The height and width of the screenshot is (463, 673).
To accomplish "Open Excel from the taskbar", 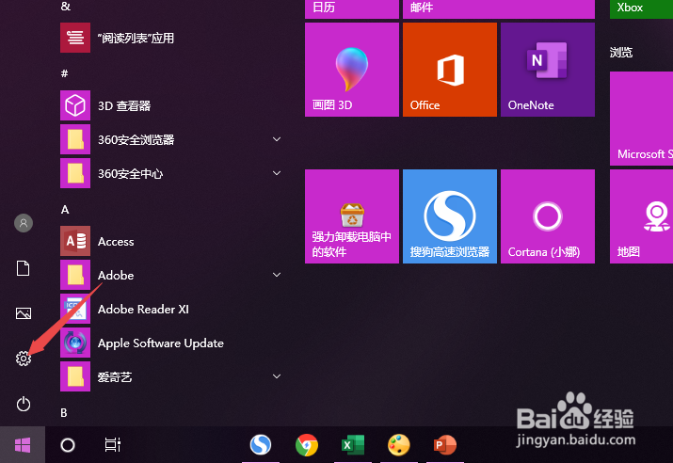I will click(x=353, y=444).
